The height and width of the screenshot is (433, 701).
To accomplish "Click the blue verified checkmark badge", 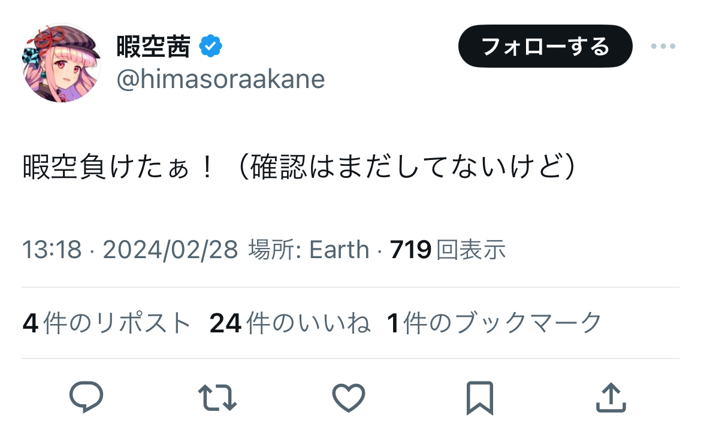I will point(210,47).
